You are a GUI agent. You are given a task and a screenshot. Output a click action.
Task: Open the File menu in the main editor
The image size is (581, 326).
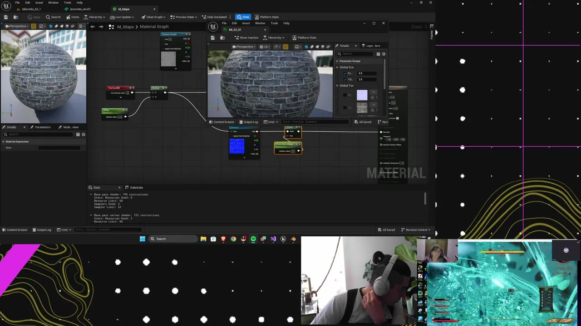17,3
